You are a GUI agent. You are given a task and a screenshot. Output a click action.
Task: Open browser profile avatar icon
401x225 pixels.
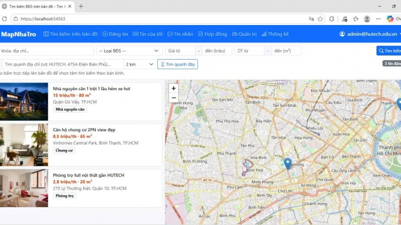pyautogui.click(x=367, y=19)
